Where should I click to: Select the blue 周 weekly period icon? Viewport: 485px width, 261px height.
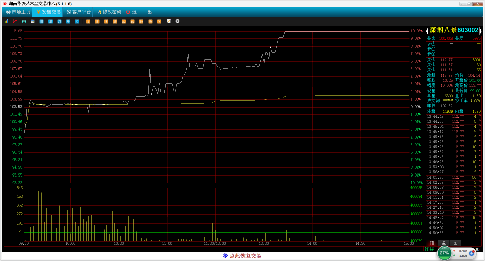click(51, 21)
